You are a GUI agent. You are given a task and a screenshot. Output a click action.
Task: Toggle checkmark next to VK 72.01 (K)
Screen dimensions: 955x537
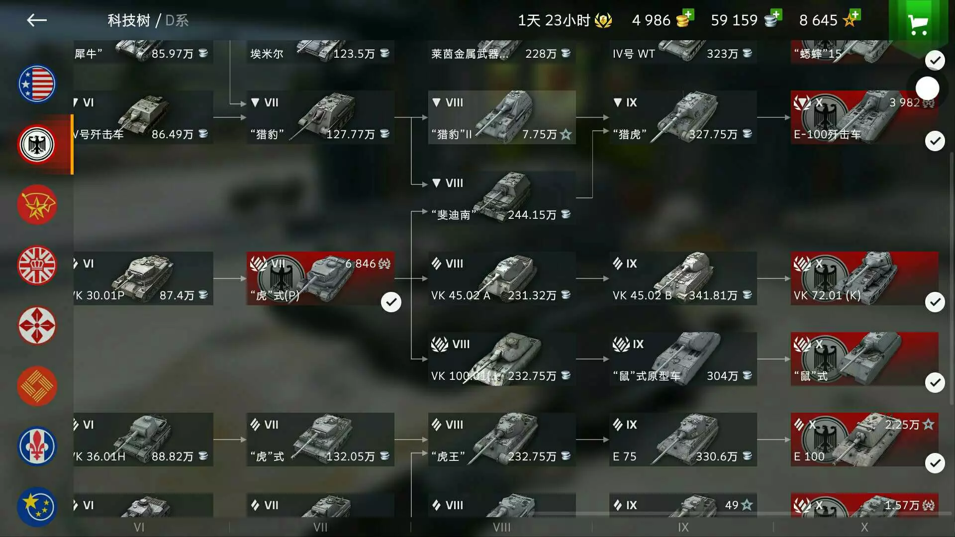[x=935, y=302]
